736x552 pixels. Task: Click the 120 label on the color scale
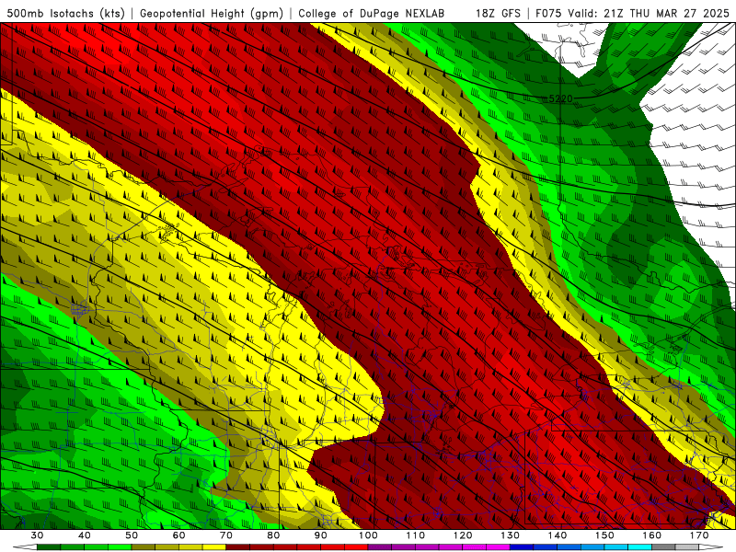coord(463,535)
